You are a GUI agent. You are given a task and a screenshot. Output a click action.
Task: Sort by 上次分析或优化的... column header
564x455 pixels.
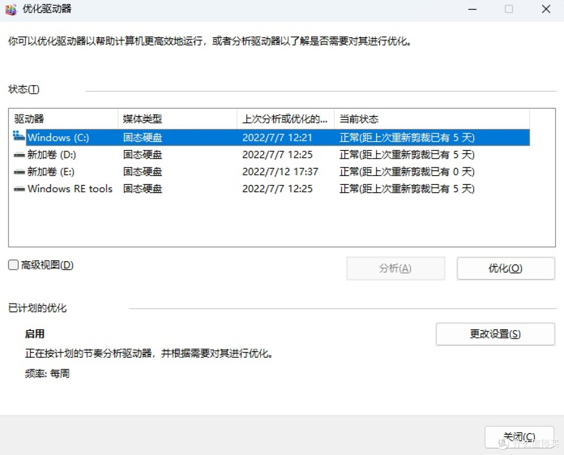click(286, 119)
